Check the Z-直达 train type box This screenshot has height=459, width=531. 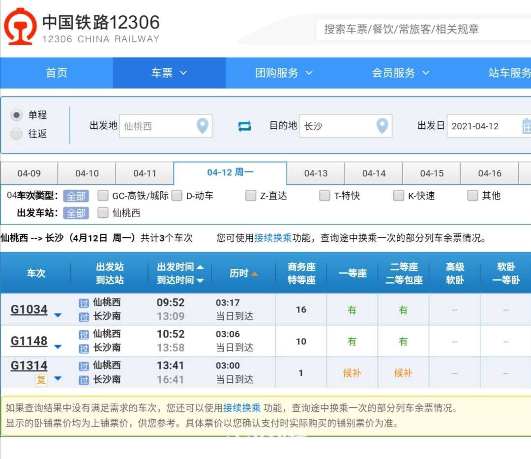(251, 195)
